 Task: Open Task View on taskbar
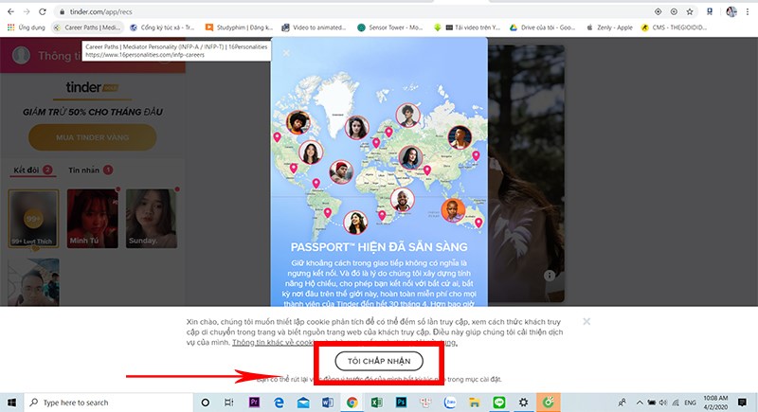(x=229, y=403)
